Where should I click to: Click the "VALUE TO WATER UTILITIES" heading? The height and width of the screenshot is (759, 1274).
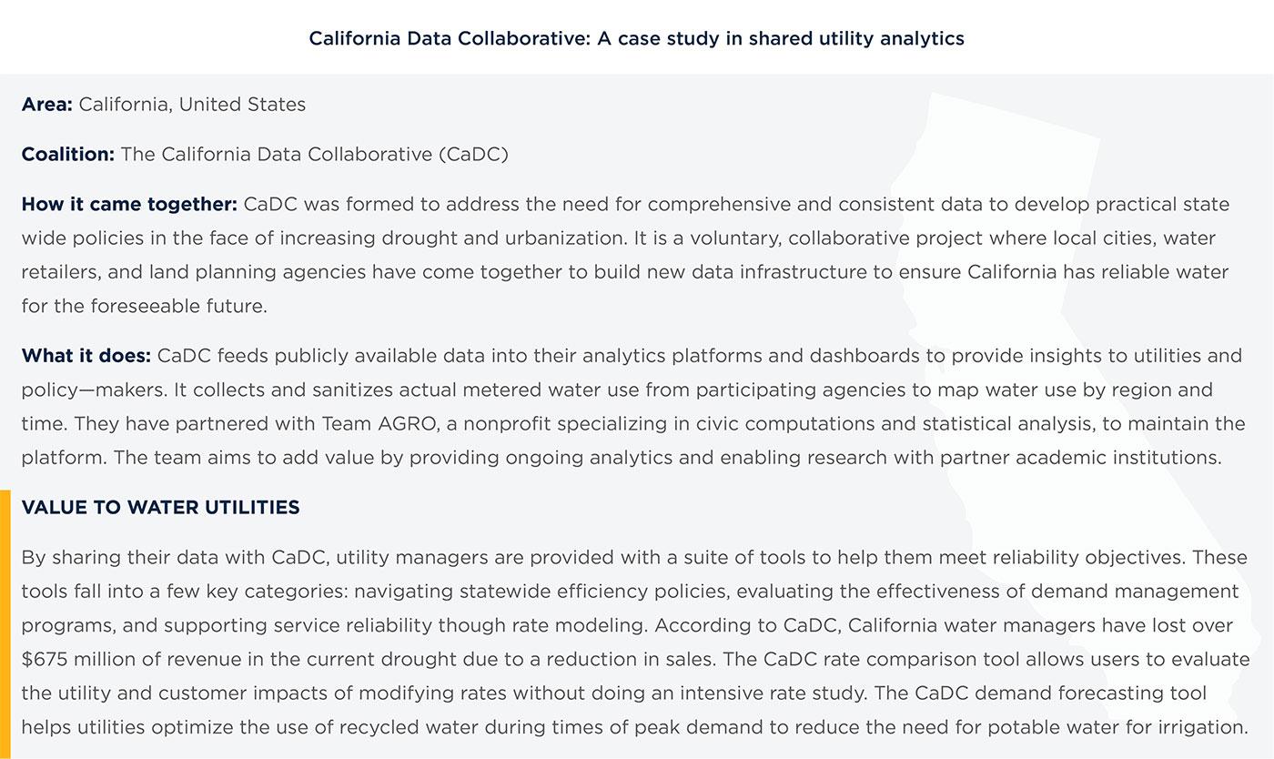[160, 508]
